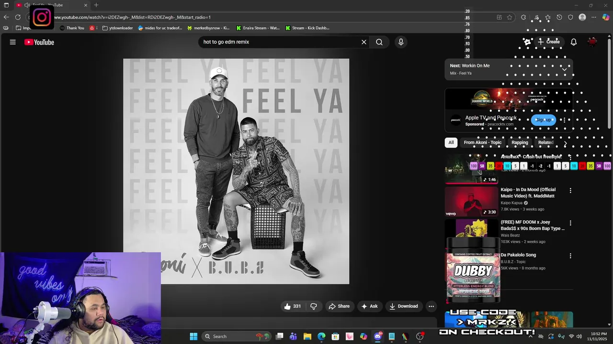Open Microsoft Edge from taskbar

[x=321, y=336]
